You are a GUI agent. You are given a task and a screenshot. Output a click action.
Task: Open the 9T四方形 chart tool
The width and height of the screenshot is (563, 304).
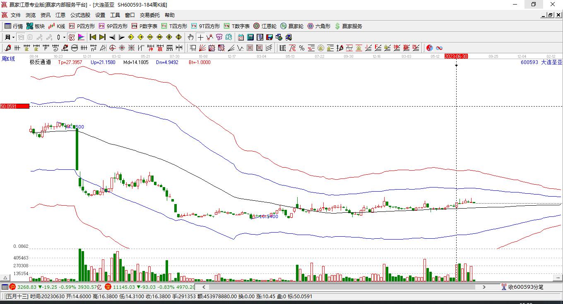point(205,26)
